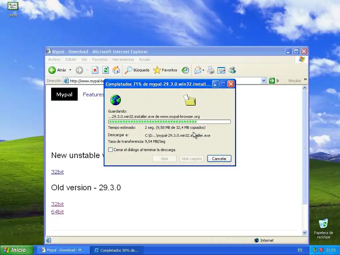This screenshot has height=255, width=340.
Task: Click the disabled Abrir button
Action: pyautogui.click(x=164, y=158)
